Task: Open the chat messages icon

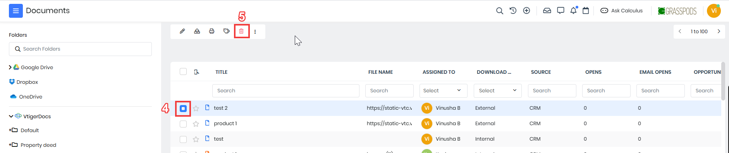Action: [561, 11]
